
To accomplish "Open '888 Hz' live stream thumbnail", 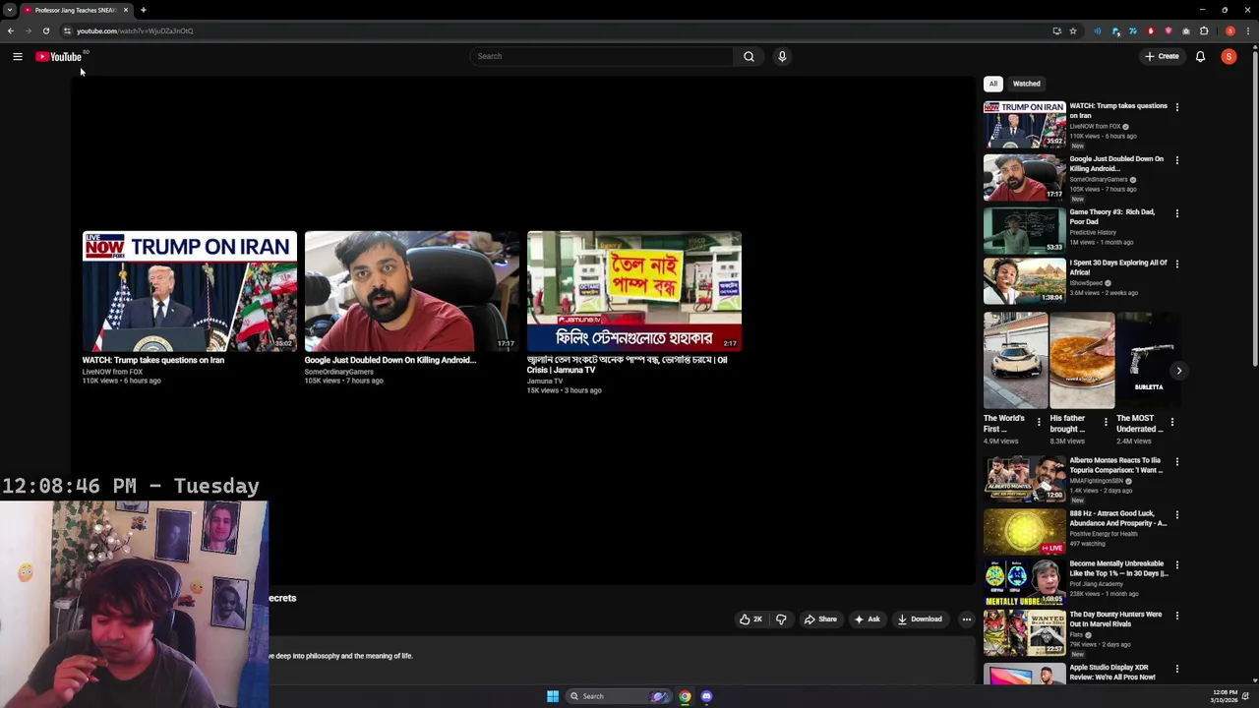I will pos(1024,531).
